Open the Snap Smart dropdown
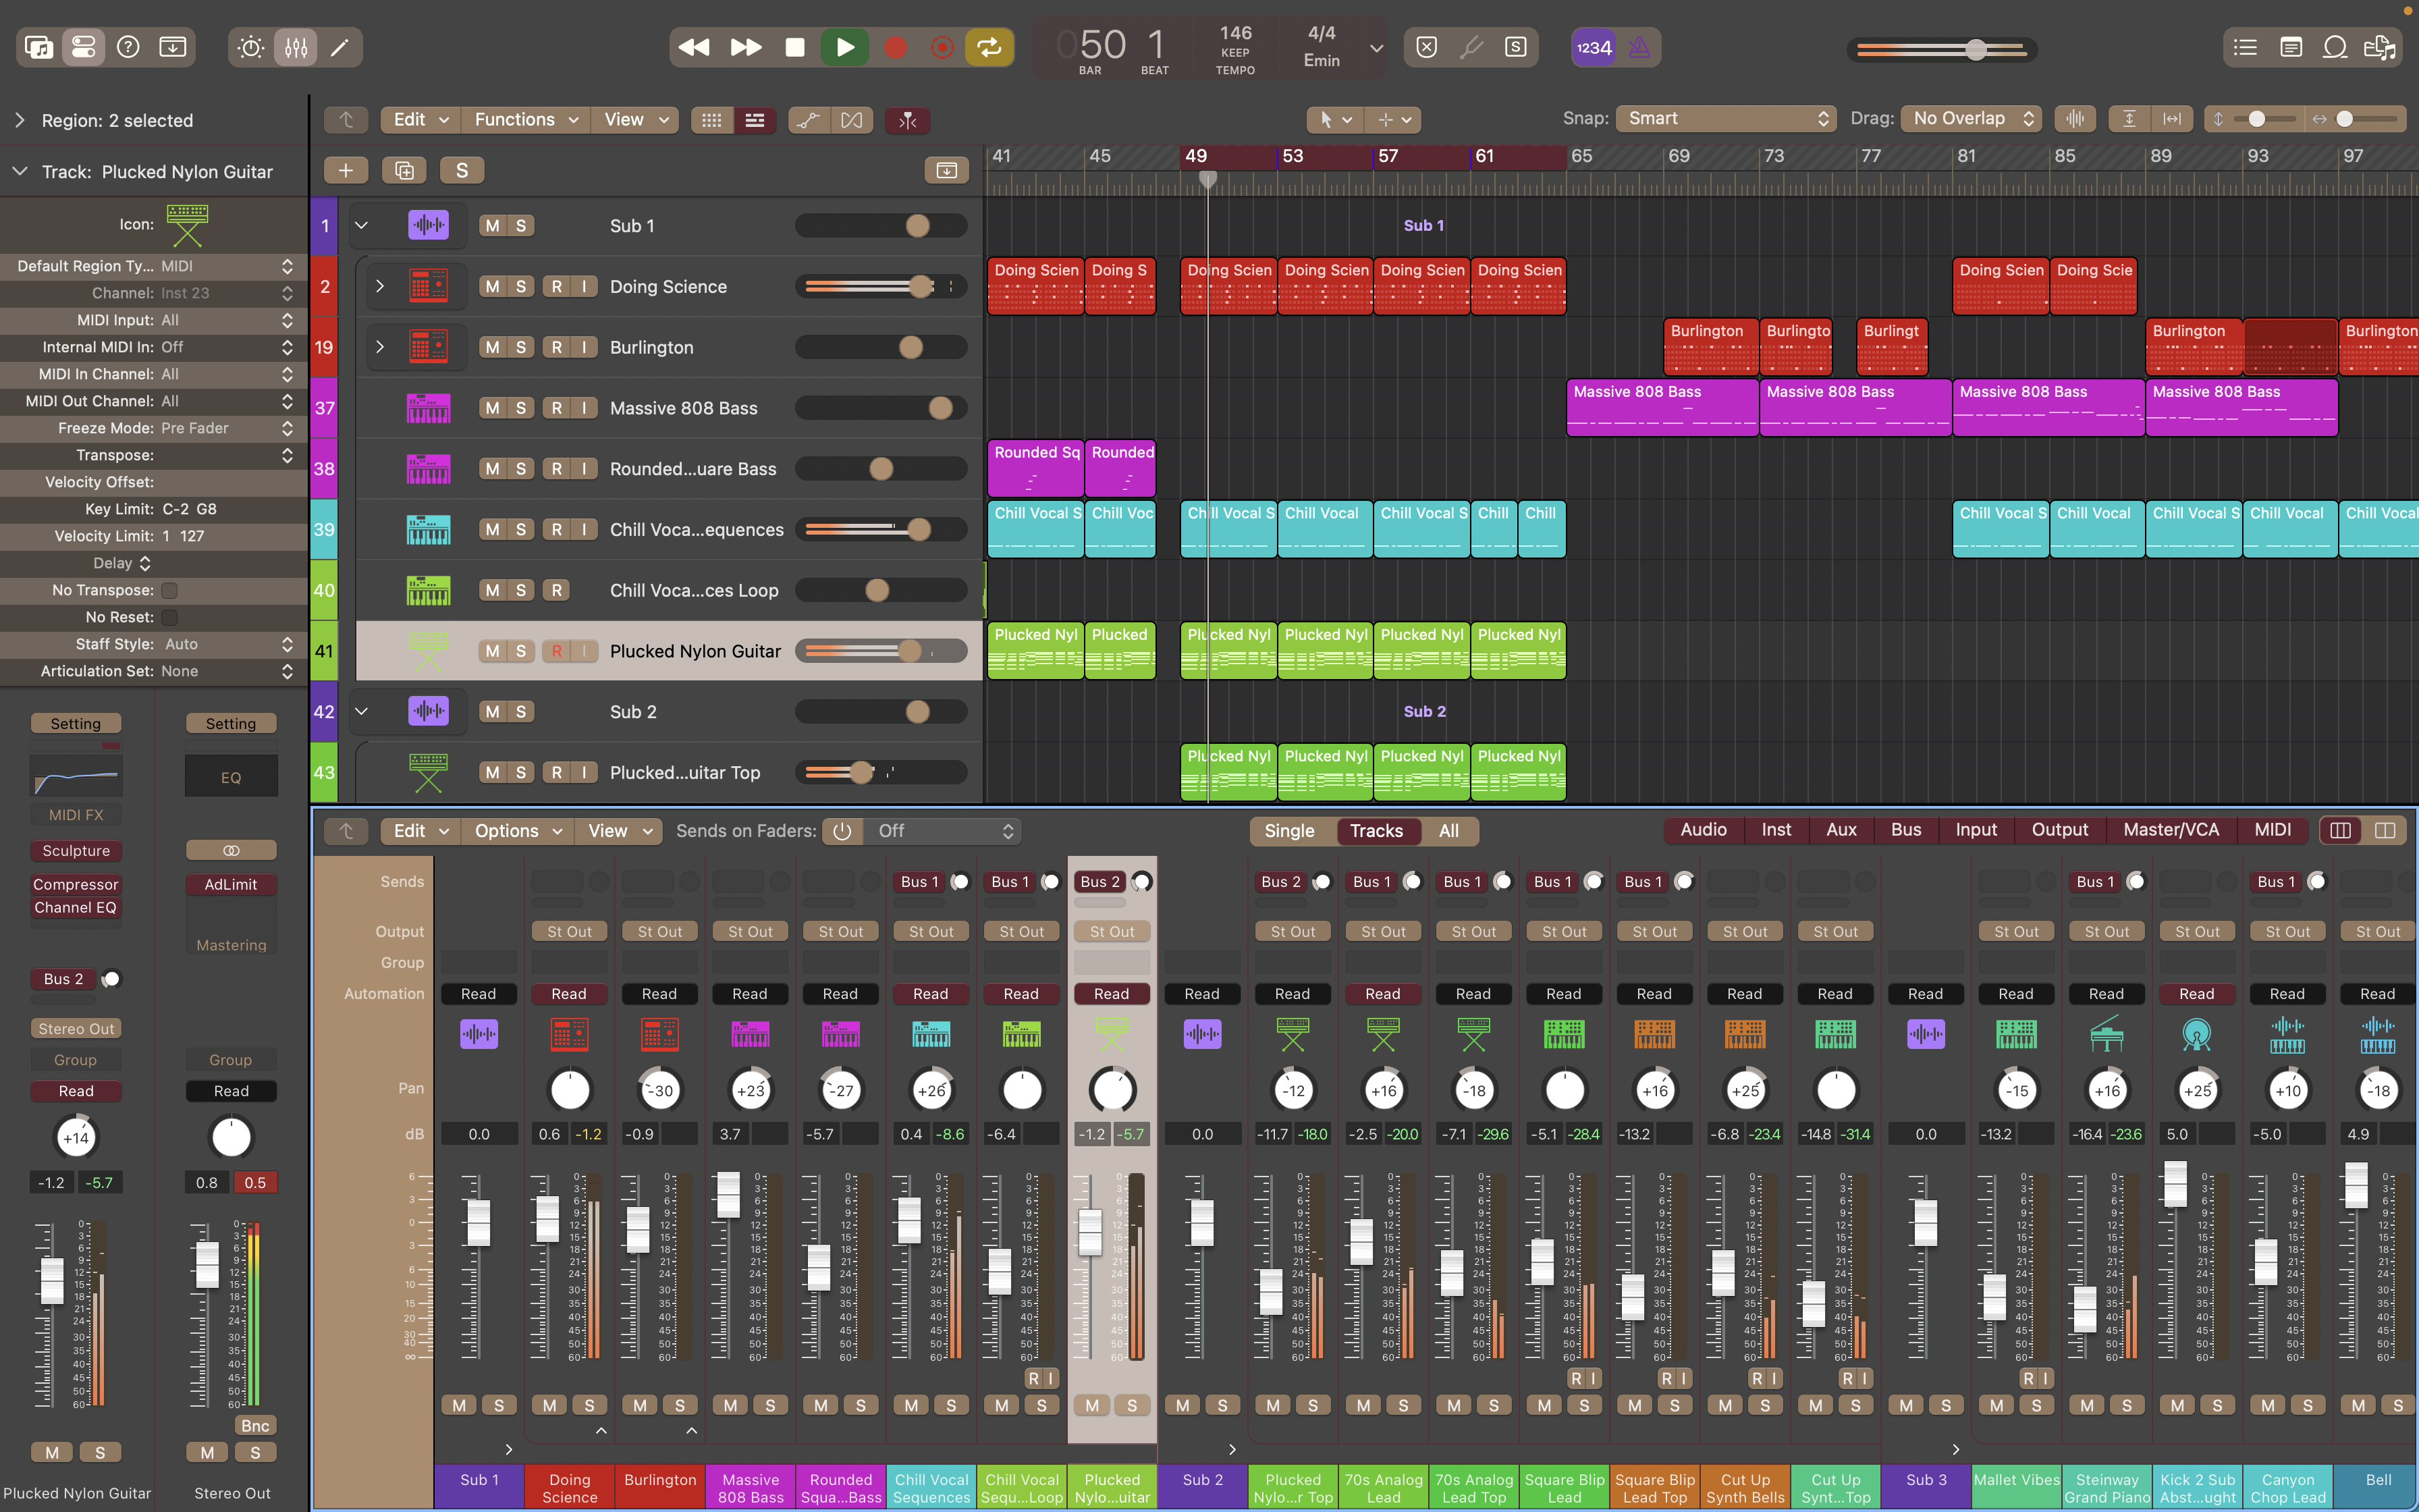The image size is (2419, 1512). point(1727,119)
